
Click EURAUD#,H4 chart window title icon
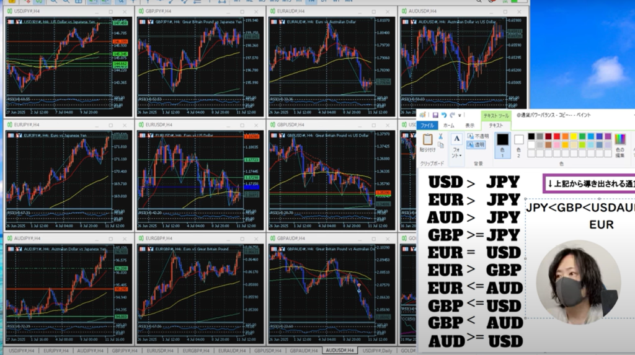click(273, 11)
